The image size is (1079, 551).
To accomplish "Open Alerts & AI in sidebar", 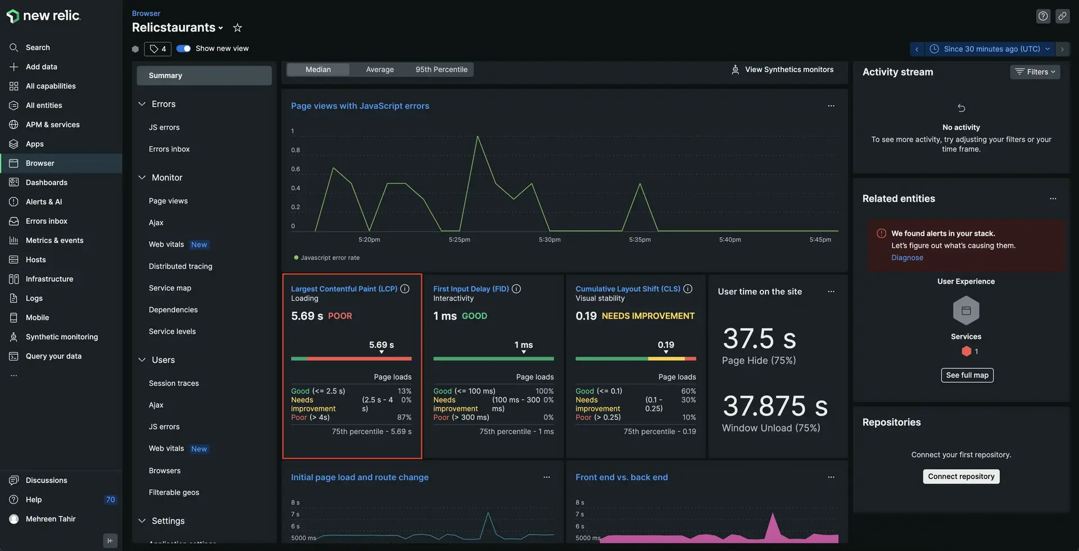I will [44, 202].
